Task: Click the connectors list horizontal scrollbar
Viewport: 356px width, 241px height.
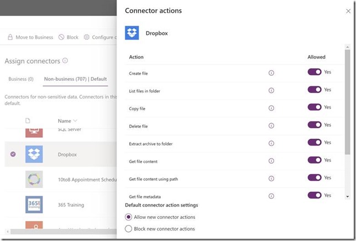Action: pyautogui.click(x=64, y=232)
